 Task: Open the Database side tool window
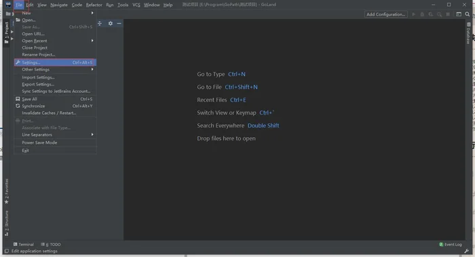468,33
